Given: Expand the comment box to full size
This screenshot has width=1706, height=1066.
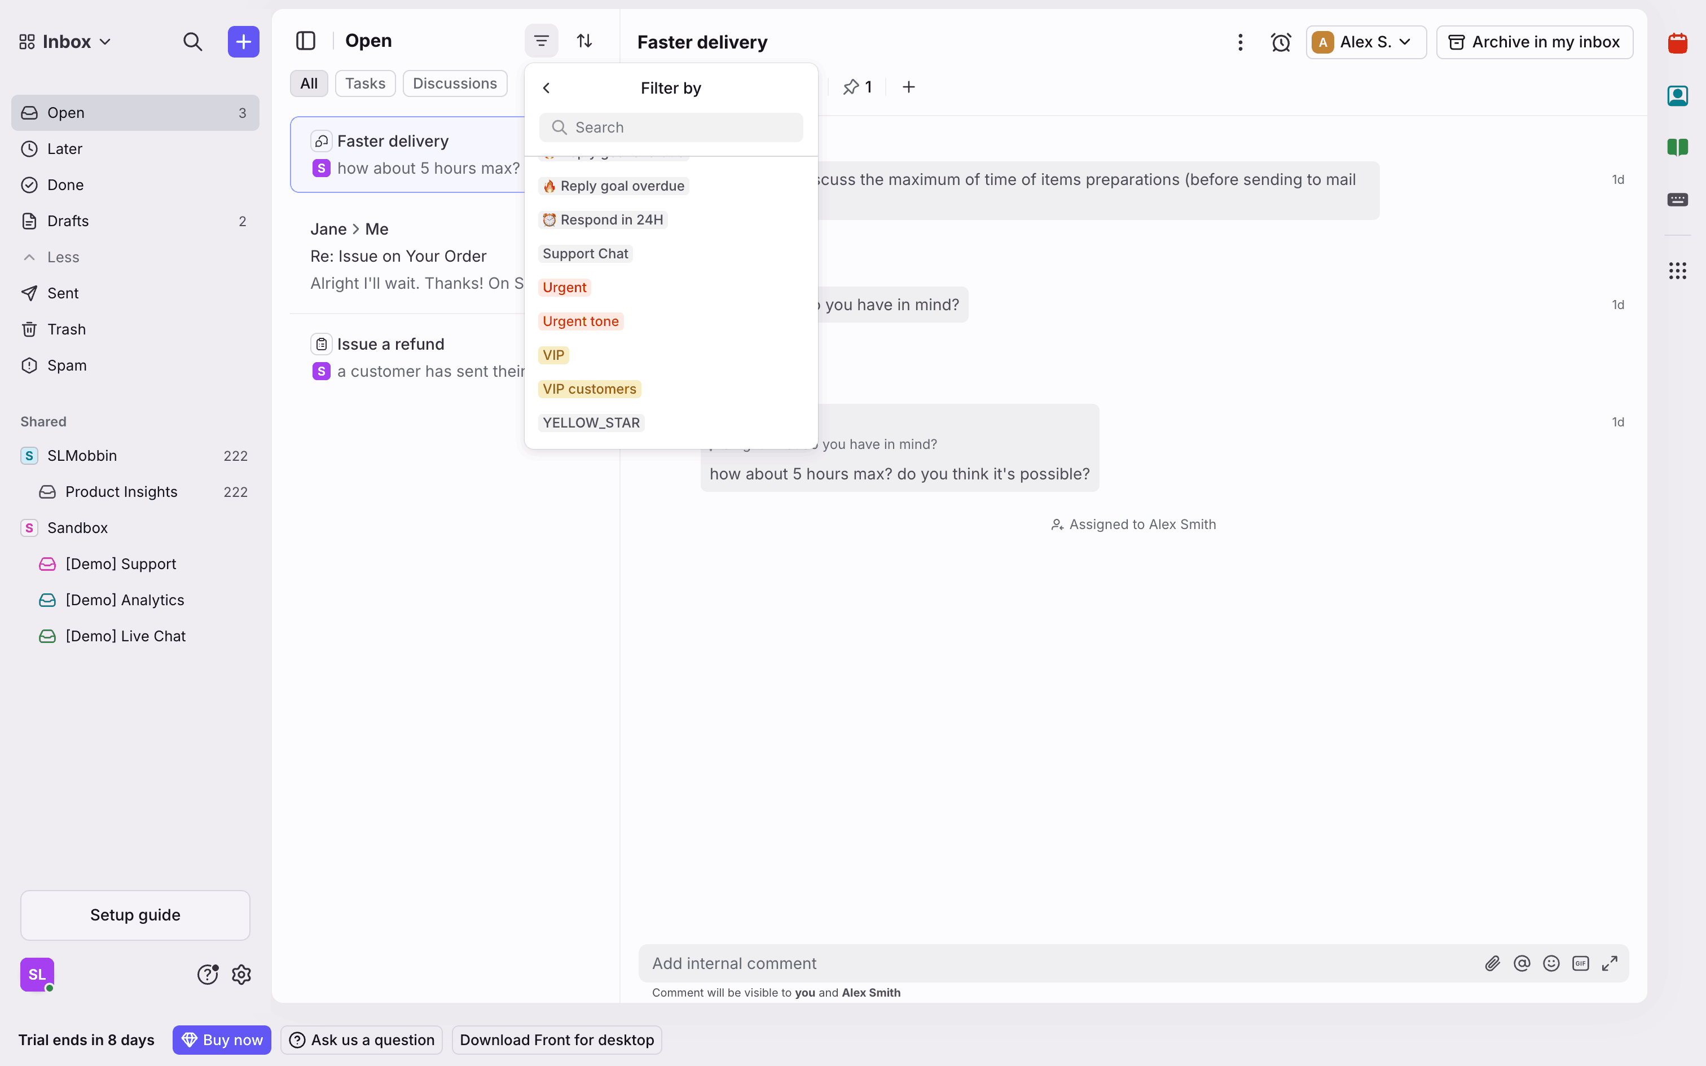Looking at the screenshot, I should tap(1610, 963).
